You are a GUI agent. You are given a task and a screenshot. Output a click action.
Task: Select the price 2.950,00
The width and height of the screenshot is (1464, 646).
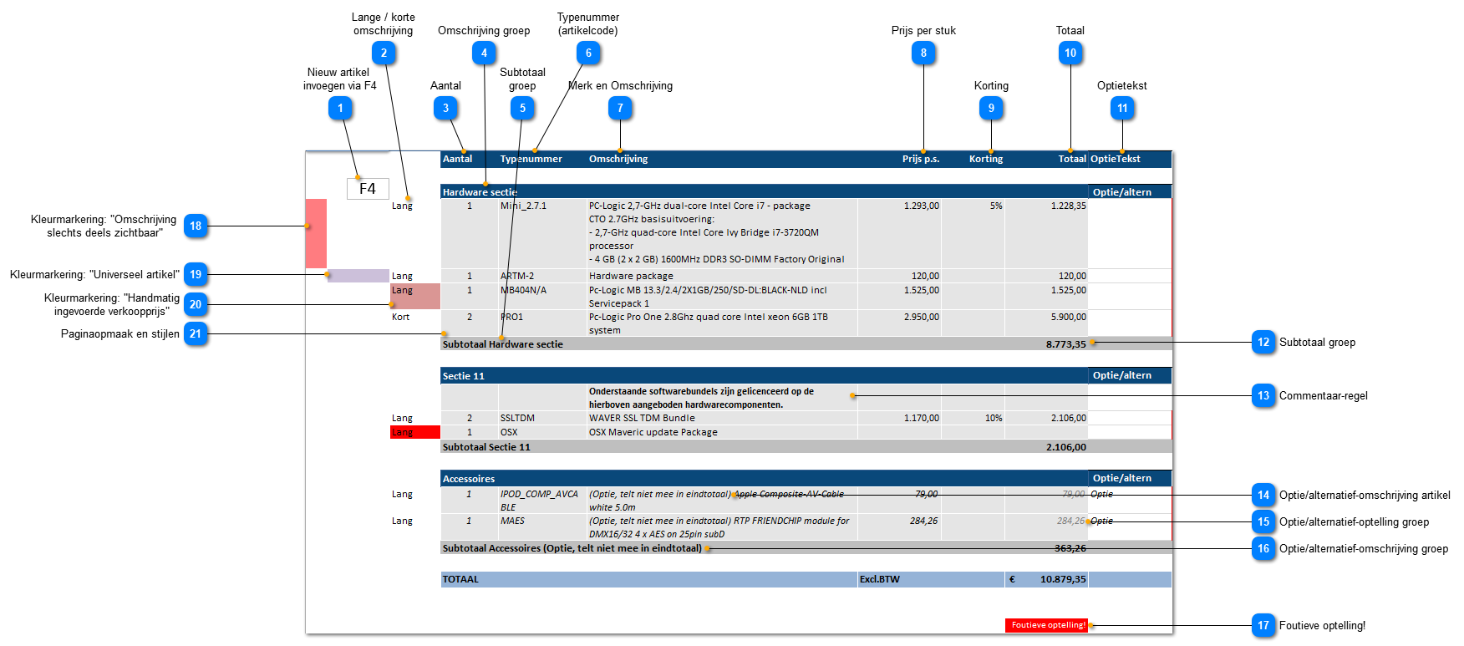[921, 317]
